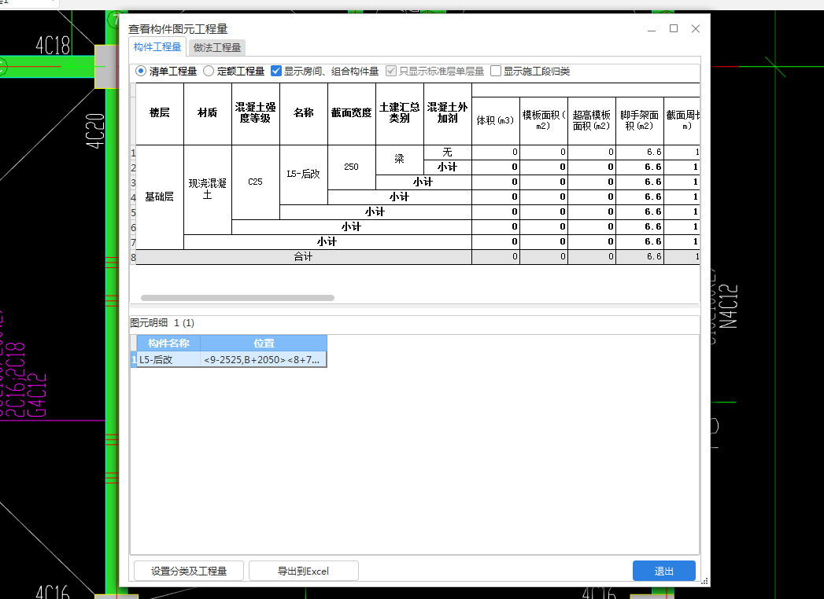824x599 pixels.
Task: Click the horizontal scrollbar under the table
Action: pos(236,298)
